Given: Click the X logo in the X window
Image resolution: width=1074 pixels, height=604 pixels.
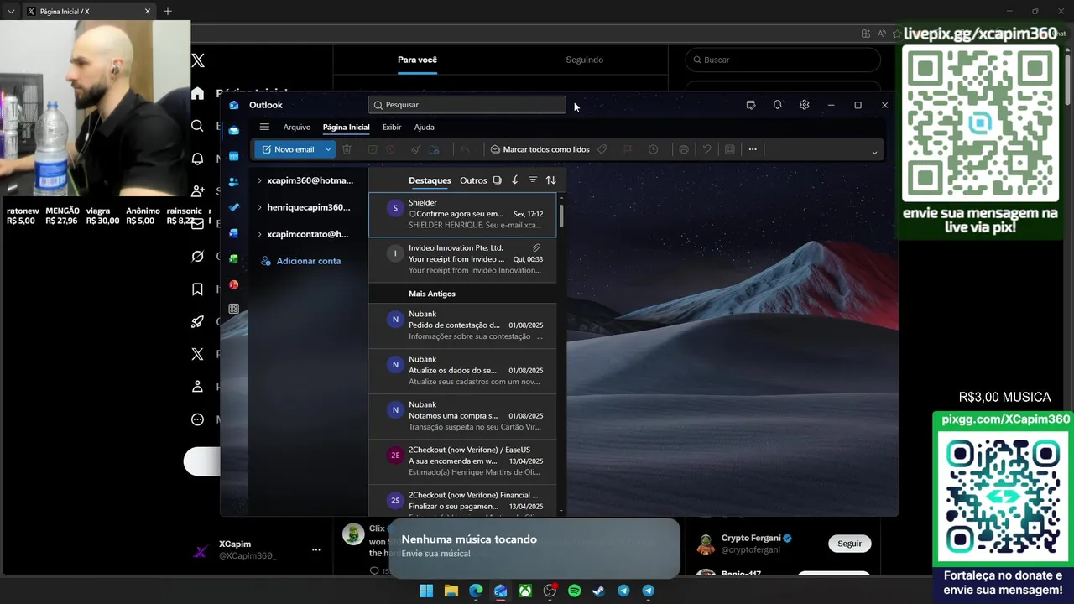Looking at the screenshot, I should coord(198,60).
